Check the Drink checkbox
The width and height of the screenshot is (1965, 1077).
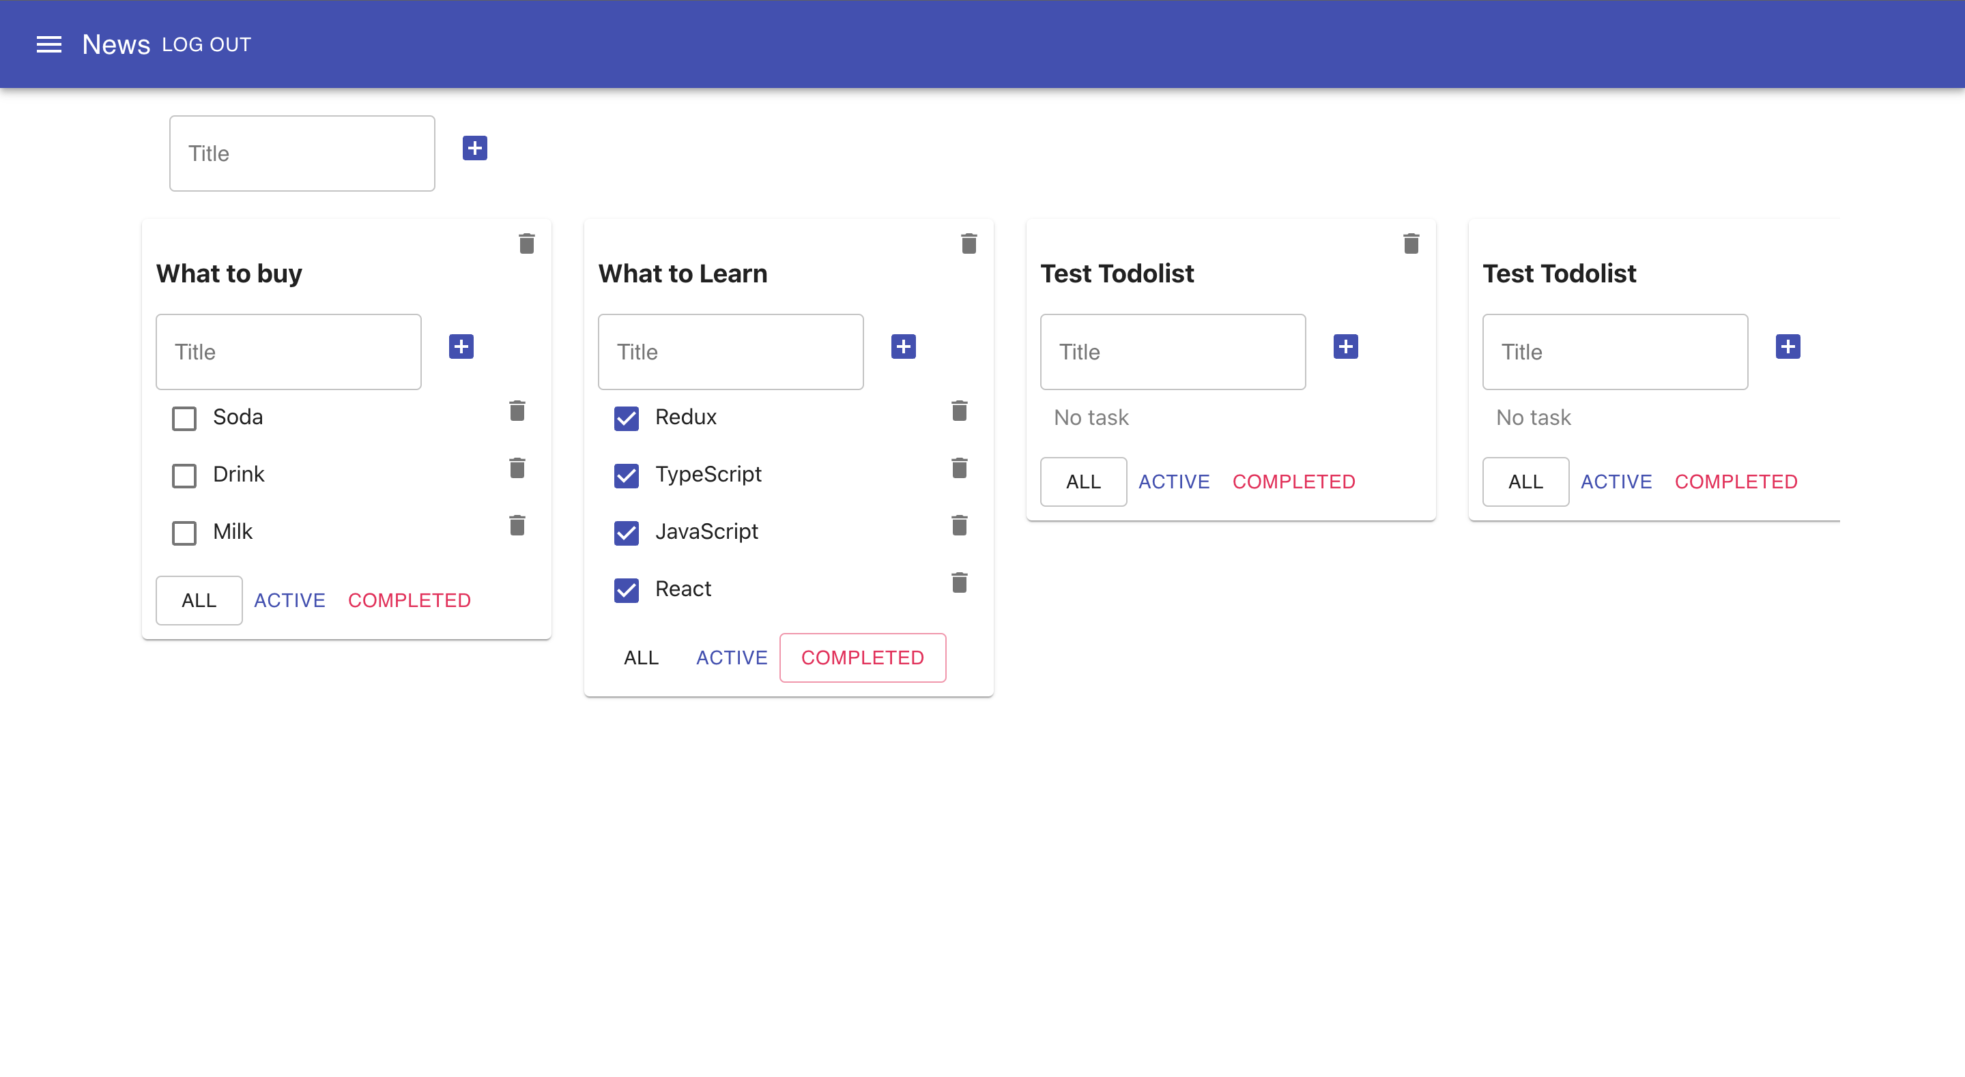pyautogui.click(x=184, y=475)
